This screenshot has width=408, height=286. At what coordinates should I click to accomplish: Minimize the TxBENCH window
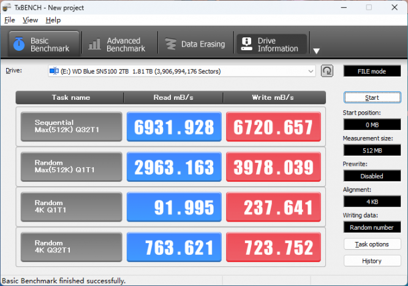(x=344, y=7)
